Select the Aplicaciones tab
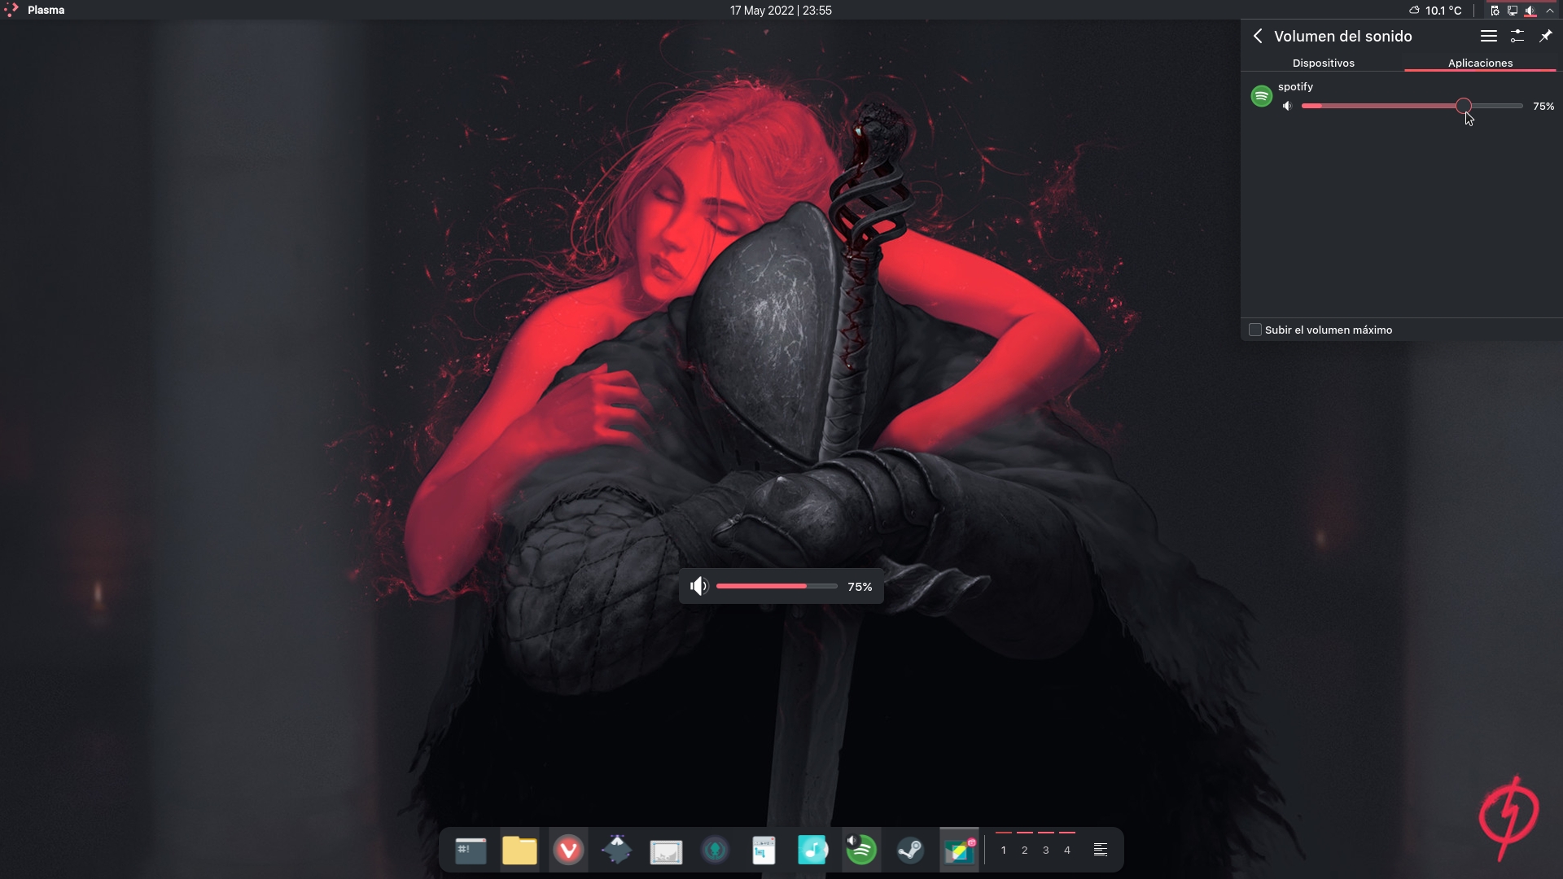Screen dimensions: 1563x879 tap(1480, 63)
